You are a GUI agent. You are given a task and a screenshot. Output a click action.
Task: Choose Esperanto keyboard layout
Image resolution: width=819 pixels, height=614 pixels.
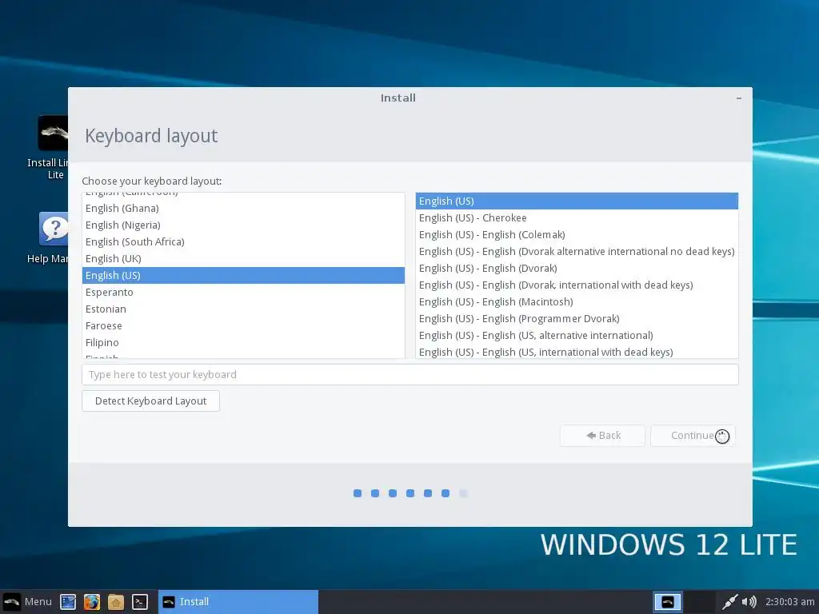coord(243,293)
